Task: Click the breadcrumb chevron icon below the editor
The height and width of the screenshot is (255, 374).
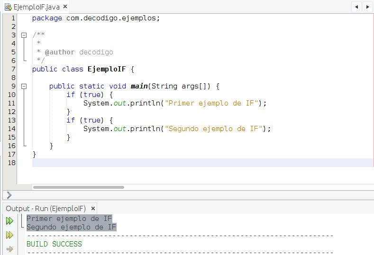Action: (9, 195)
